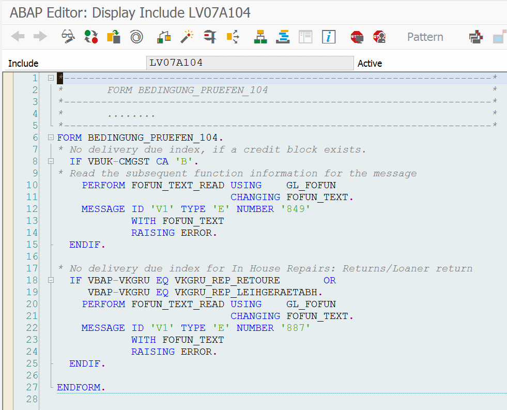This screenshot has width=507, height=410.
Task: Display the object list hierarchy icon
Action: [260, 37]
